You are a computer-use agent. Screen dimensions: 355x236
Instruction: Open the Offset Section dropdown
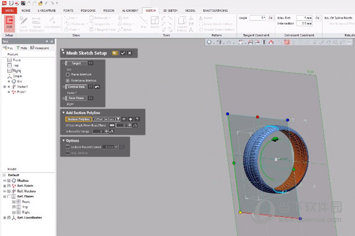(x=106, y=119)
